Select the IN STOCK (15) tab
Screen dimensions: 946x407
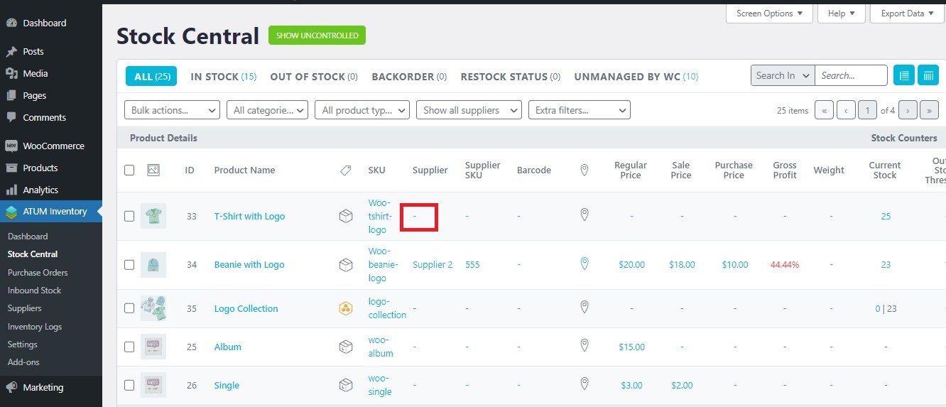pyautogui.click(x=224, y=76)
